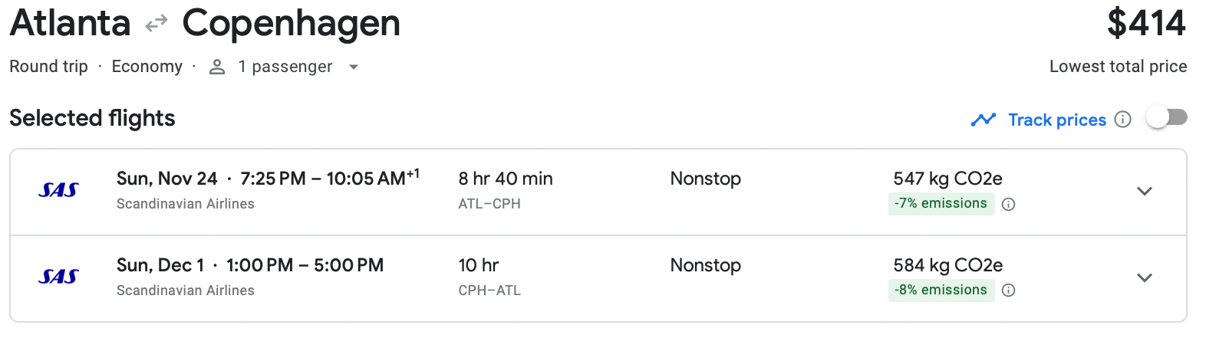Open the Track prices info icon
Viewport: 1206px width, 348px height.
pos(1122,120)
